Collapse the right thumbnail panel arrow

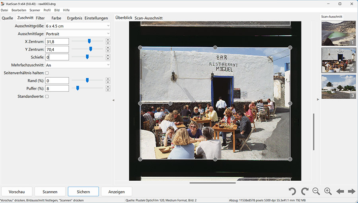317,100
